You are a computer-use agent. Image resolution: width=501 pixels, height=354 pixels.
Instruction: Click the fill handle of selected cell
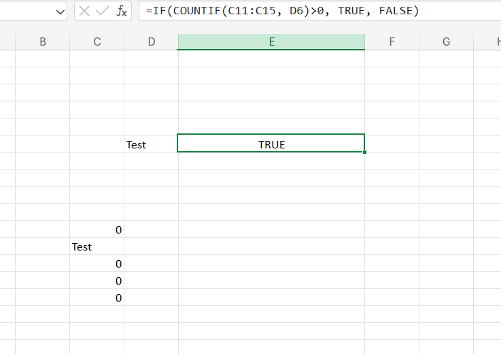(x=364, y=152)
